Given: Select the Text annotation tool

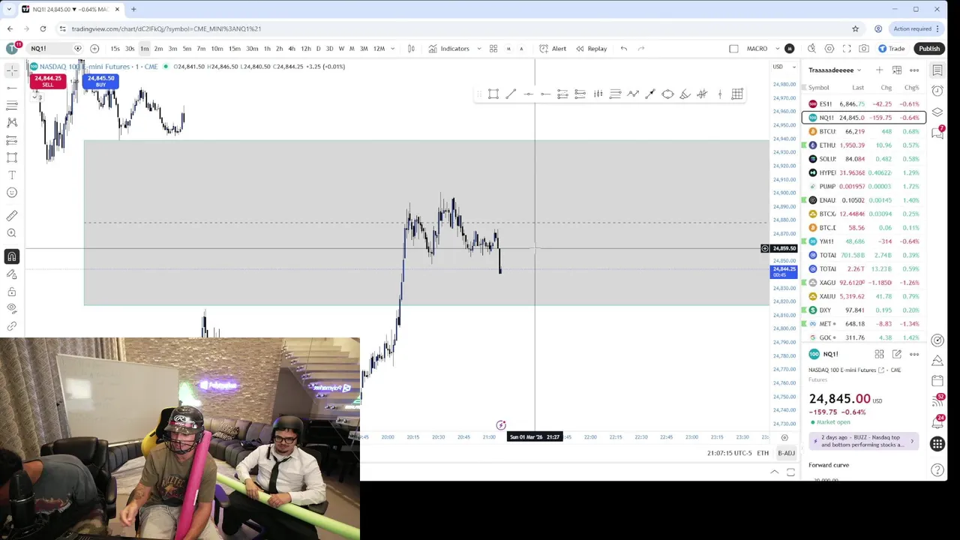Looking at the screenshot, I should coord(12,175).
